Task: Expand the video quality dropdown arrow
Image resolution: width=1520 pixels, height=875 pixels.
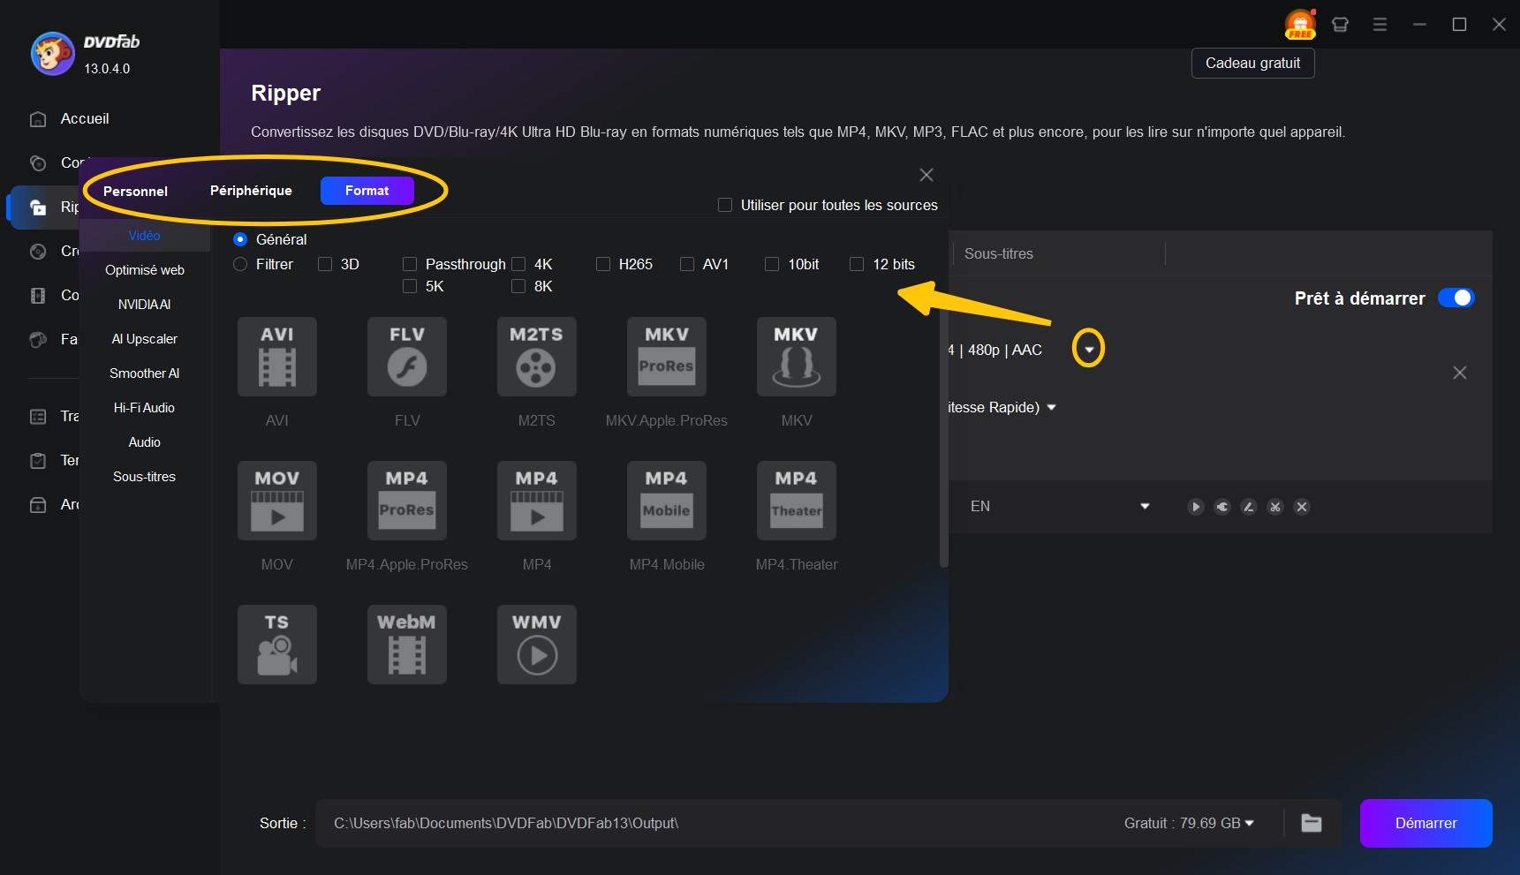Action: 1088,348
